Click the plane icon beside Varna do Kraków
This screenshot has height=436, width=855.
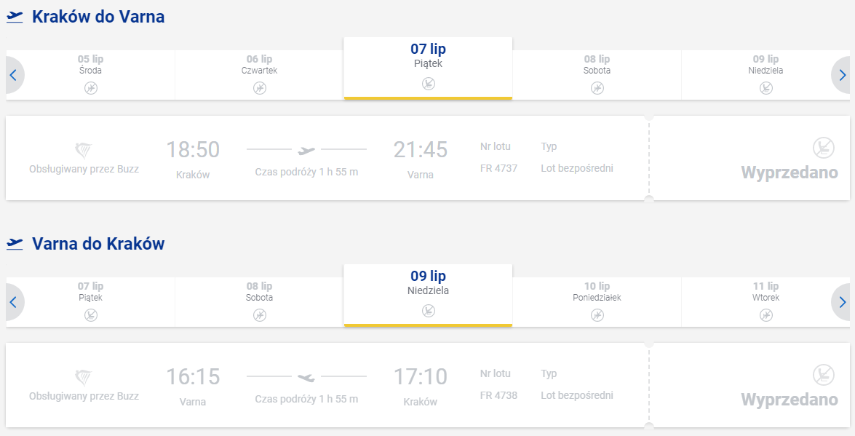pos(15,244)
